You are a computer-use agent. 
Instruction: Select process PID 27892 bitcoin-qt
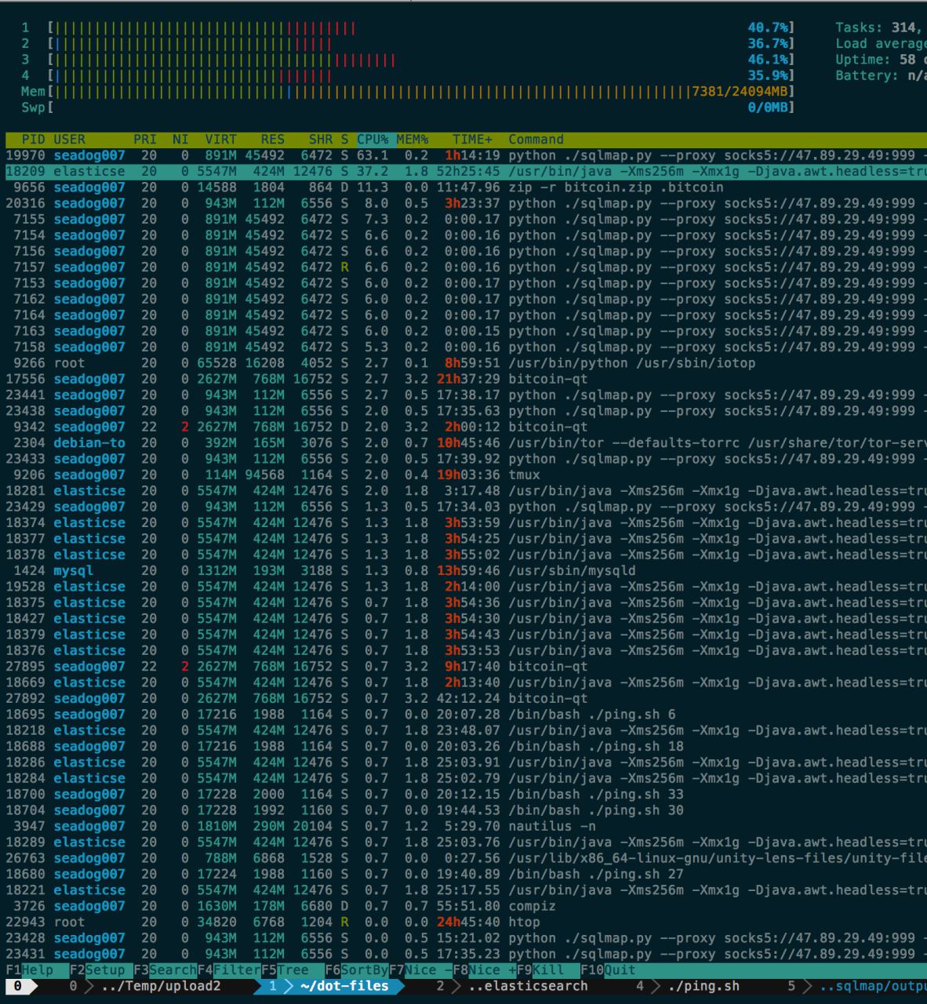(x=466, y=698)
